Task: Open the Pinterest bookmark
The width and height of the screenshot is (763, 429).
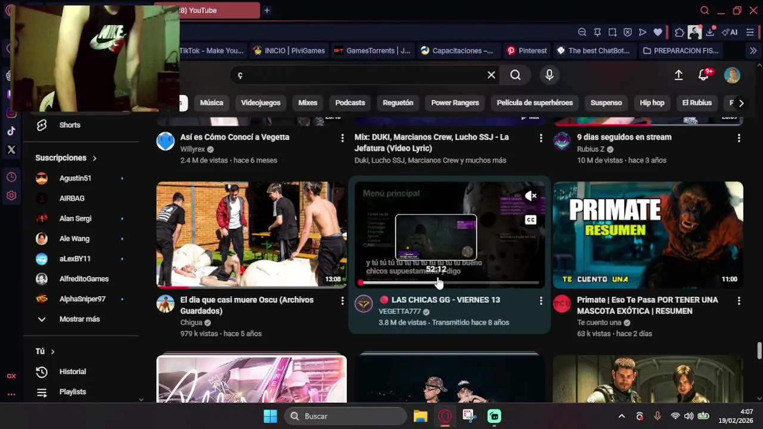Action: pos(527,51)
